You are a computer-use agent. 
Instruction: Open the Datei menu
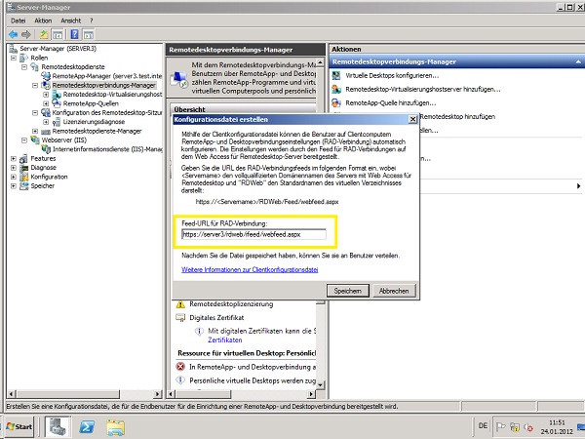[18, 20]
